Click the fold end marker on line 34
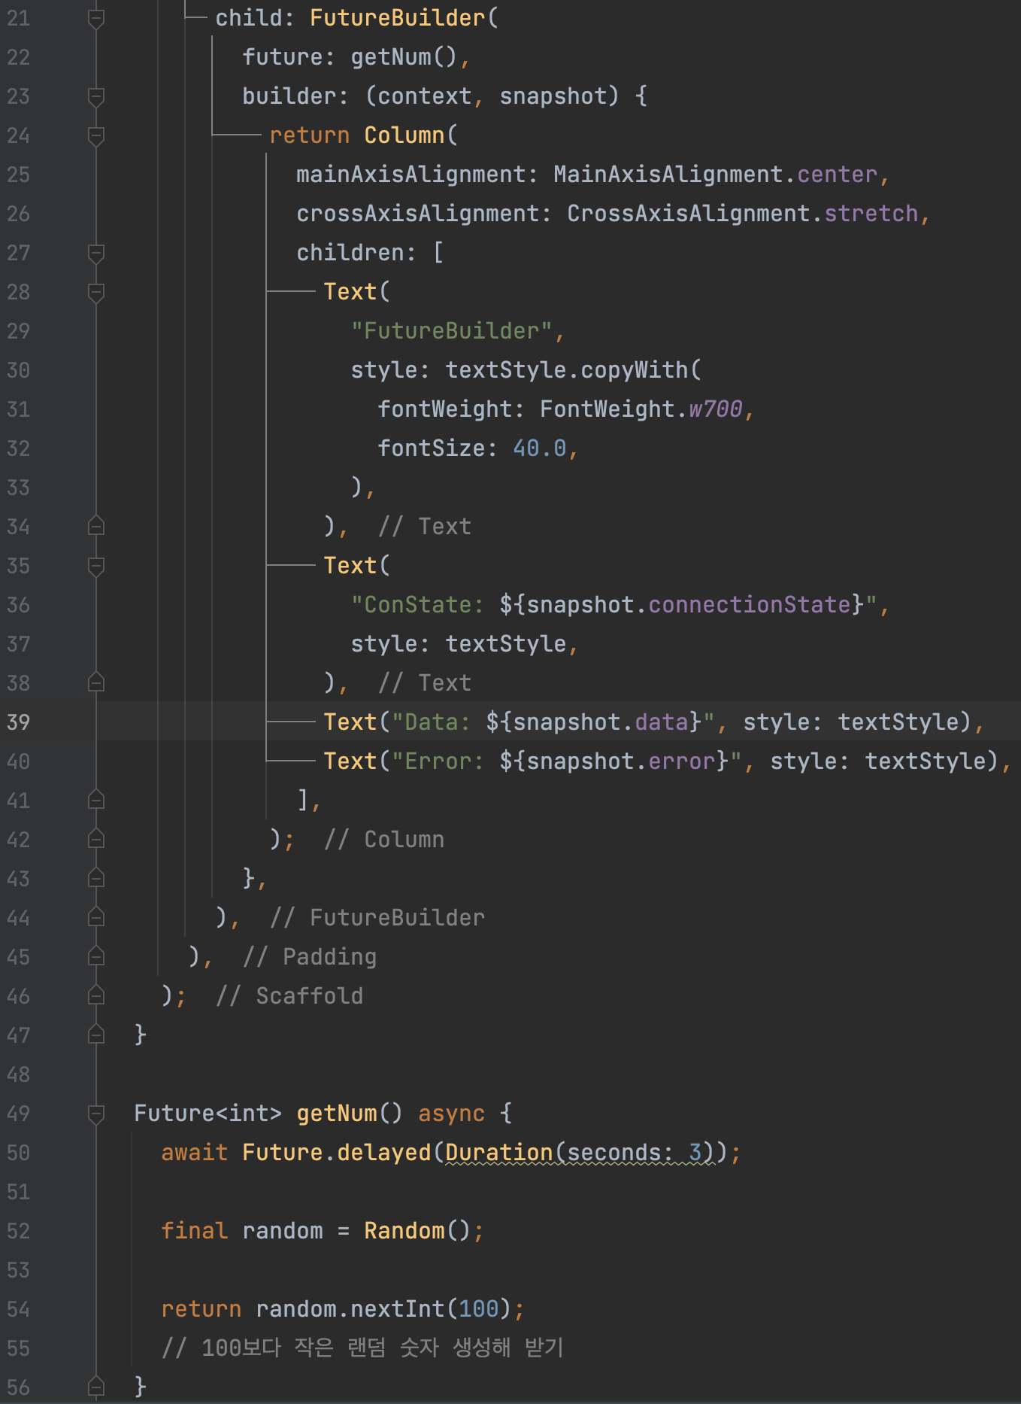Screen dimensions: 1021x1404 [x=96, y=526]
